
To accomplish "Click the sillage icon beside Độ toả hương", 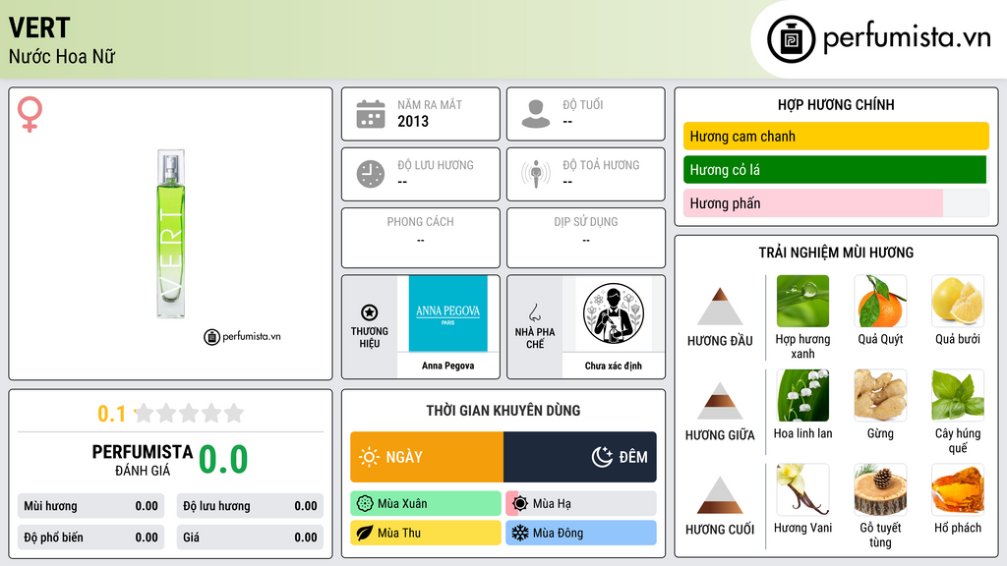I will tap(536, 174).
